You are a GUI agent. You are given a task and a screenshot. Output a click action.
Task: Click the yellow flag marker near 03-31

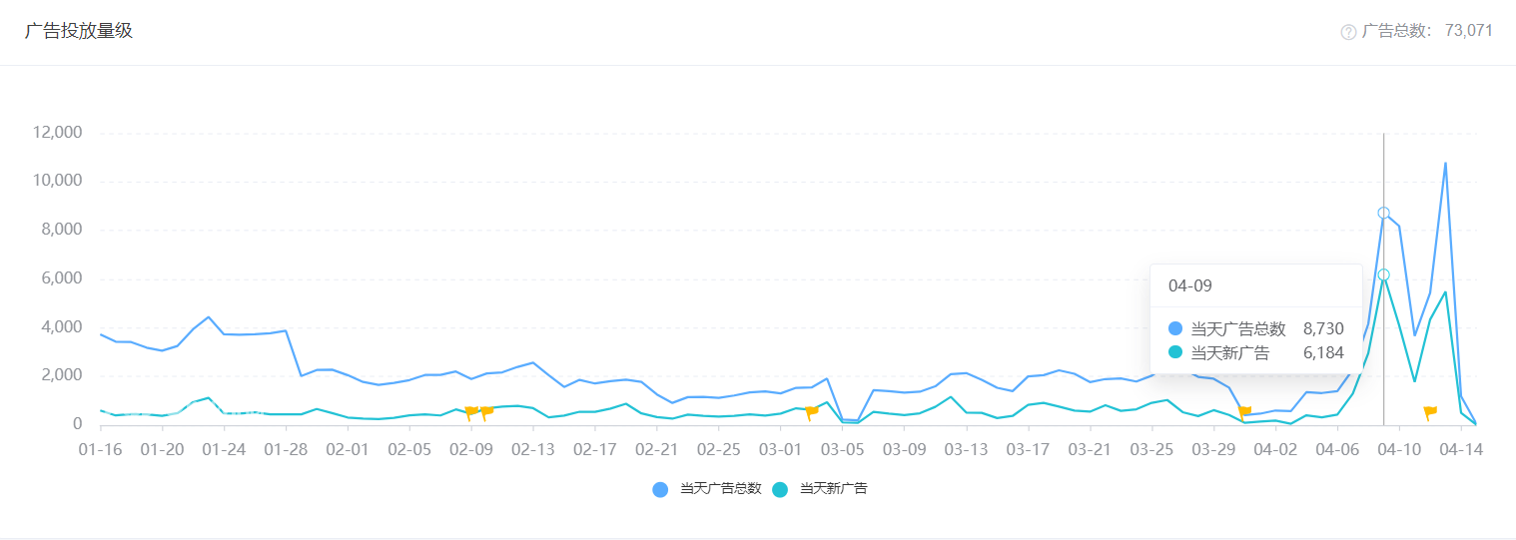(x=1244, y=411)
